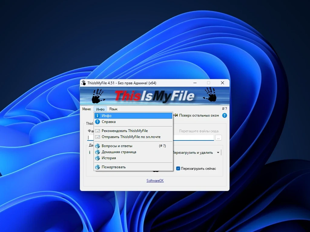Click the browse button with three dots
This screenshot has height=232, width=310.
point(218,138)
